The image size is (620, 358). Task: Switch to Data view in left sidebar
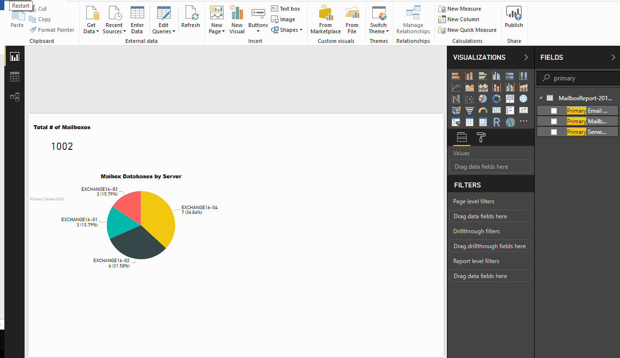click(14, 77)
